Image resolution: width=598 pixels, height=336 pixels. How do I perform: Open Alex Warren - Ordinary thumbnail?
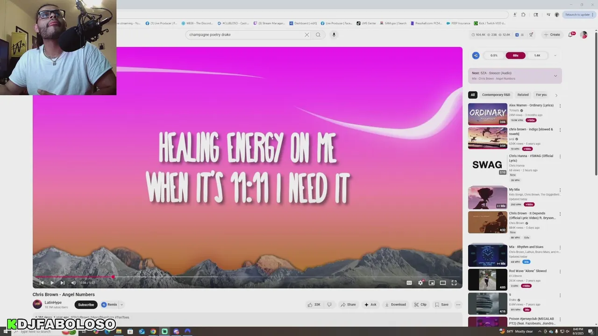(488, 114)
